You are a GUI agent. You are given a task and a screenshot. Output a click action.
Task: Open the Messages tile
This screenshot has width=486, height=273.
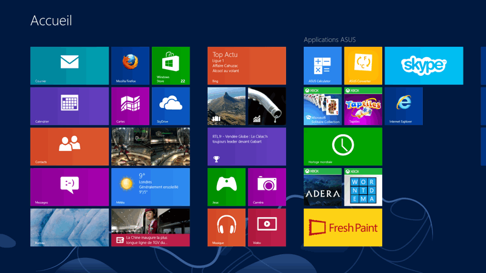(x=69, y=187)
